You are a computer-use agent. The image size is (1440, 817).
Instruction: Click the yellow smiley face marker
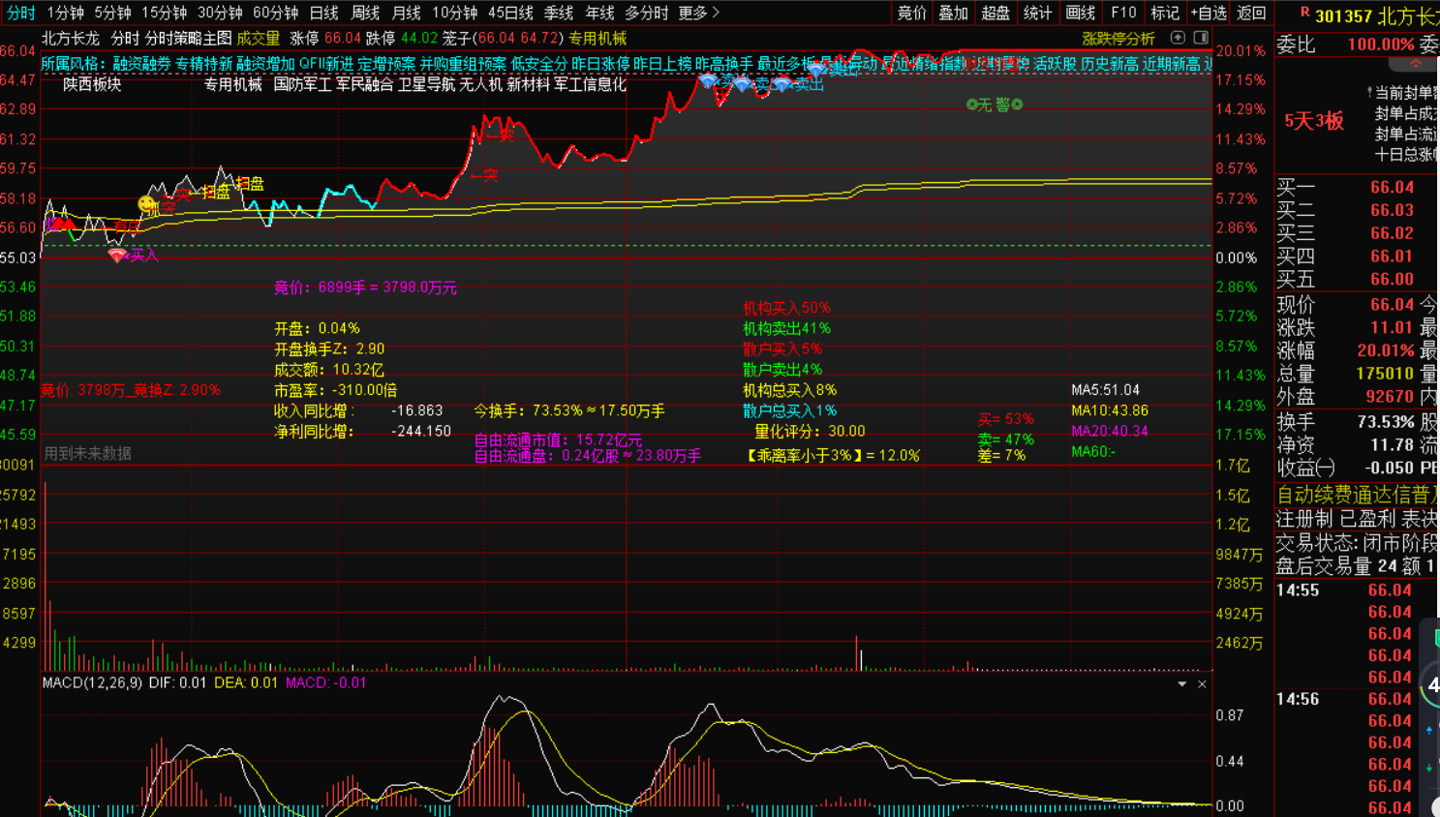tap(146, 204)
